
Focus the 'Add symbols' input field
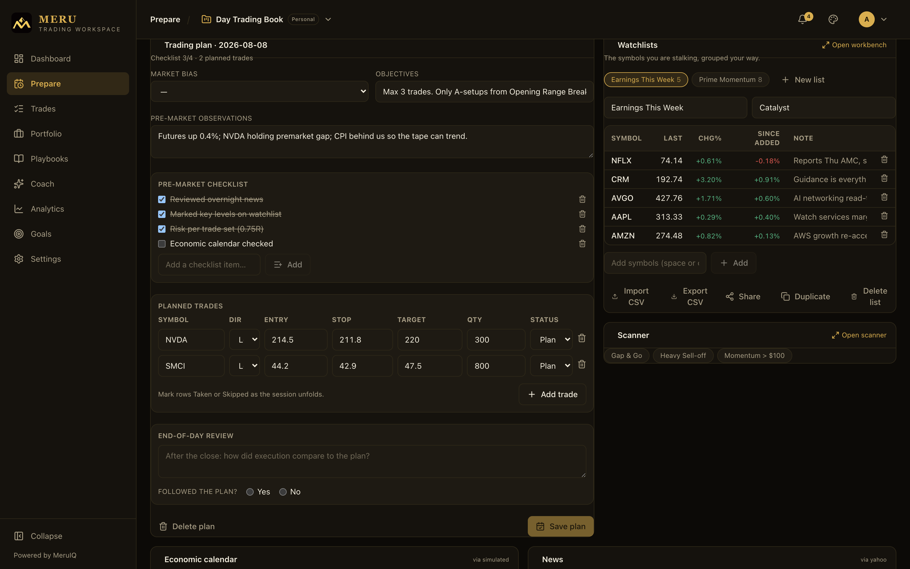point(655,263)
